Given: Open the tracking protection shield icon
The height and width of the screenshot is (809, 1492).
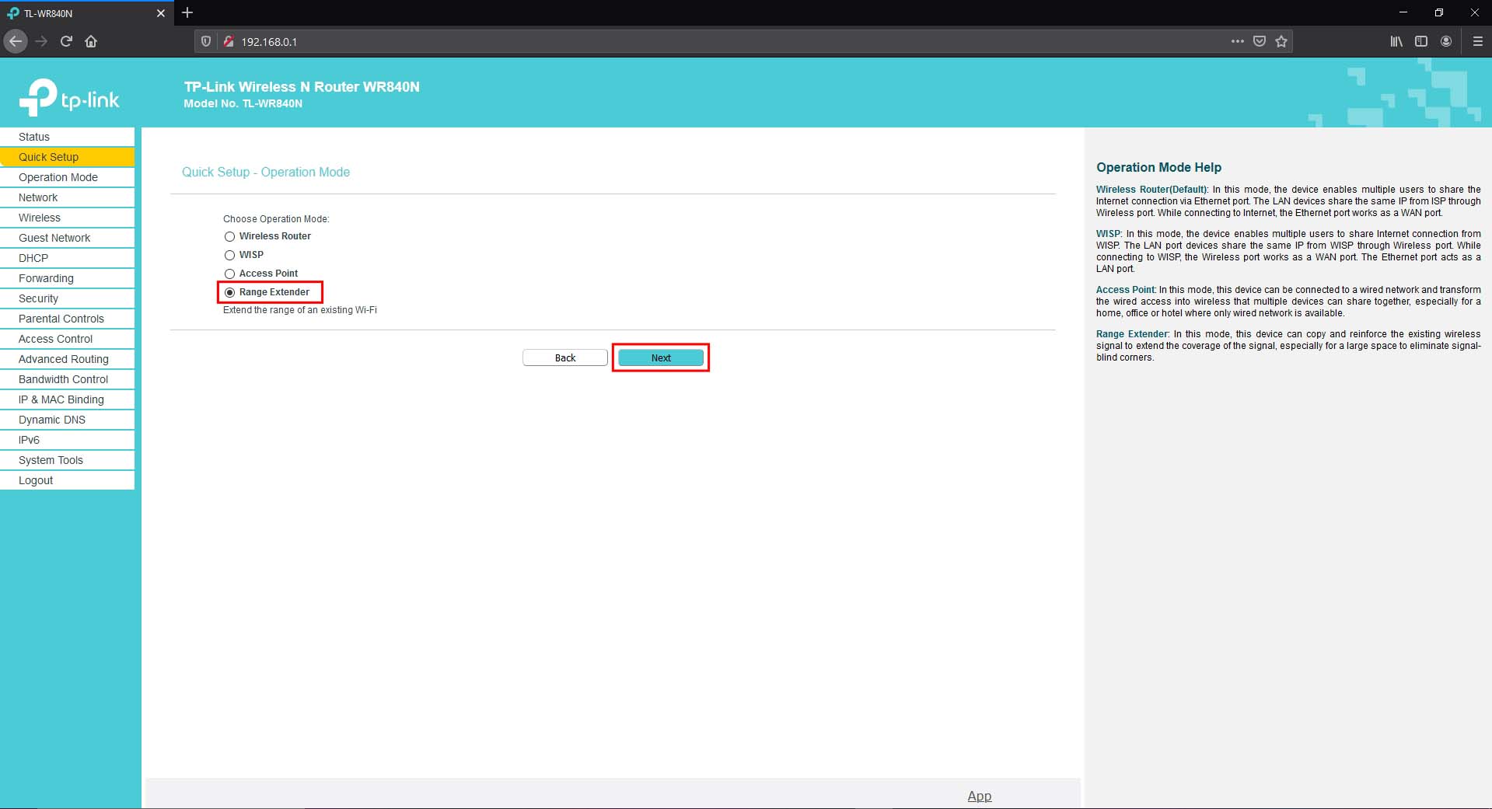Looking at the screenshot, I should (x=206, y=41).
